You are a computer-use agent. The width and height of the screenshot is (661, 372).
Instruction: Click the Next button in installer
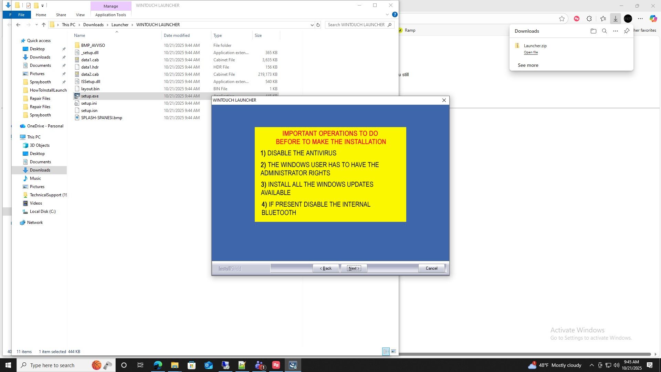[354, 268]
